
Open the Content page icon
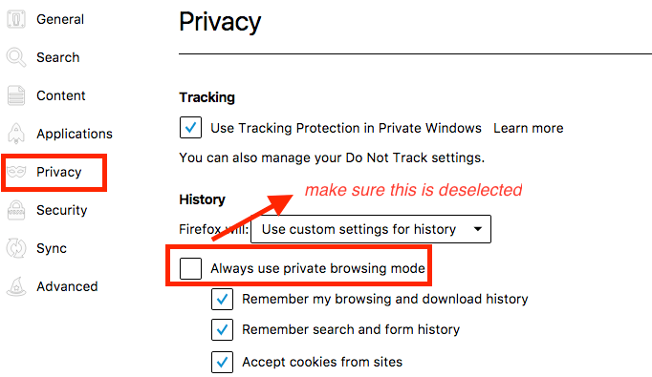(16, 95)
